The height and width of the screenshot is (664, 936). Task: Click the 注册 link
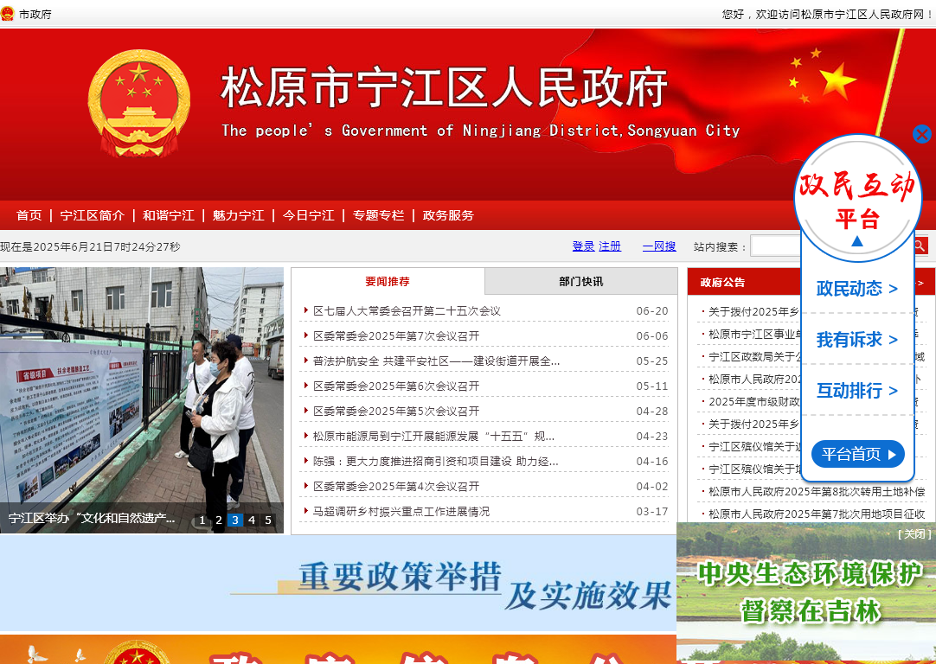click(x=610, y=246)
